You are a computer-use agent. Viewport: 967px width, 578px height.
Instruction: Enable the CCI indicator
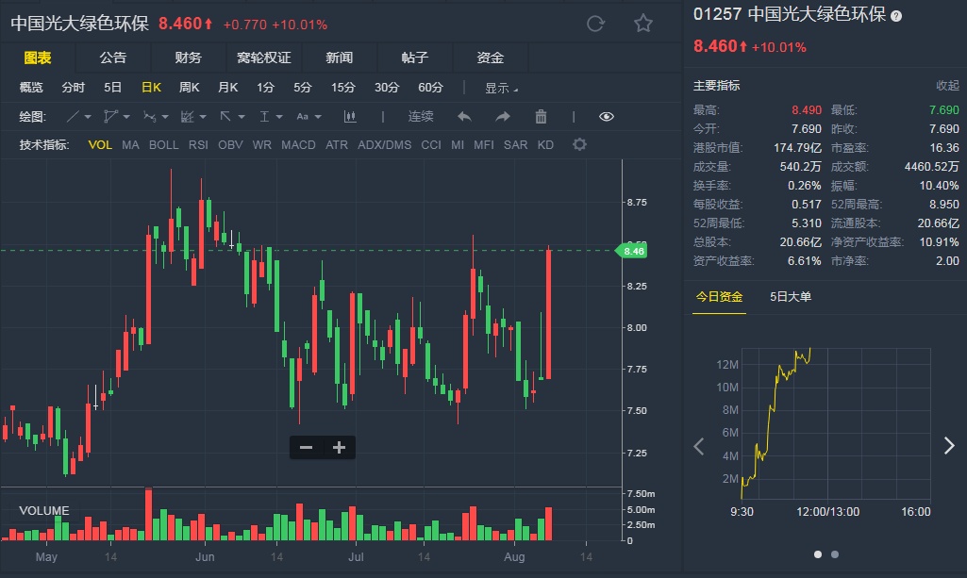pyautogui.click(x=431, y=145)
